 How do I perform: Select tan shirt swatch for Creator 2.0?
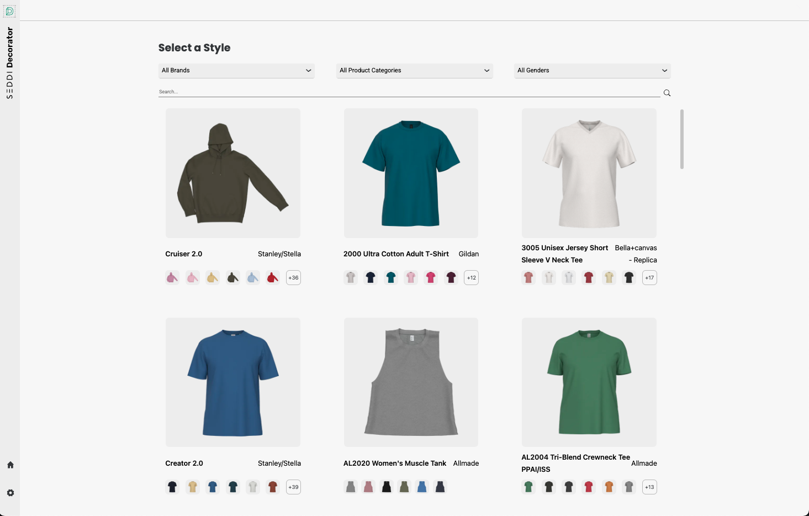(x=193, y=487)
